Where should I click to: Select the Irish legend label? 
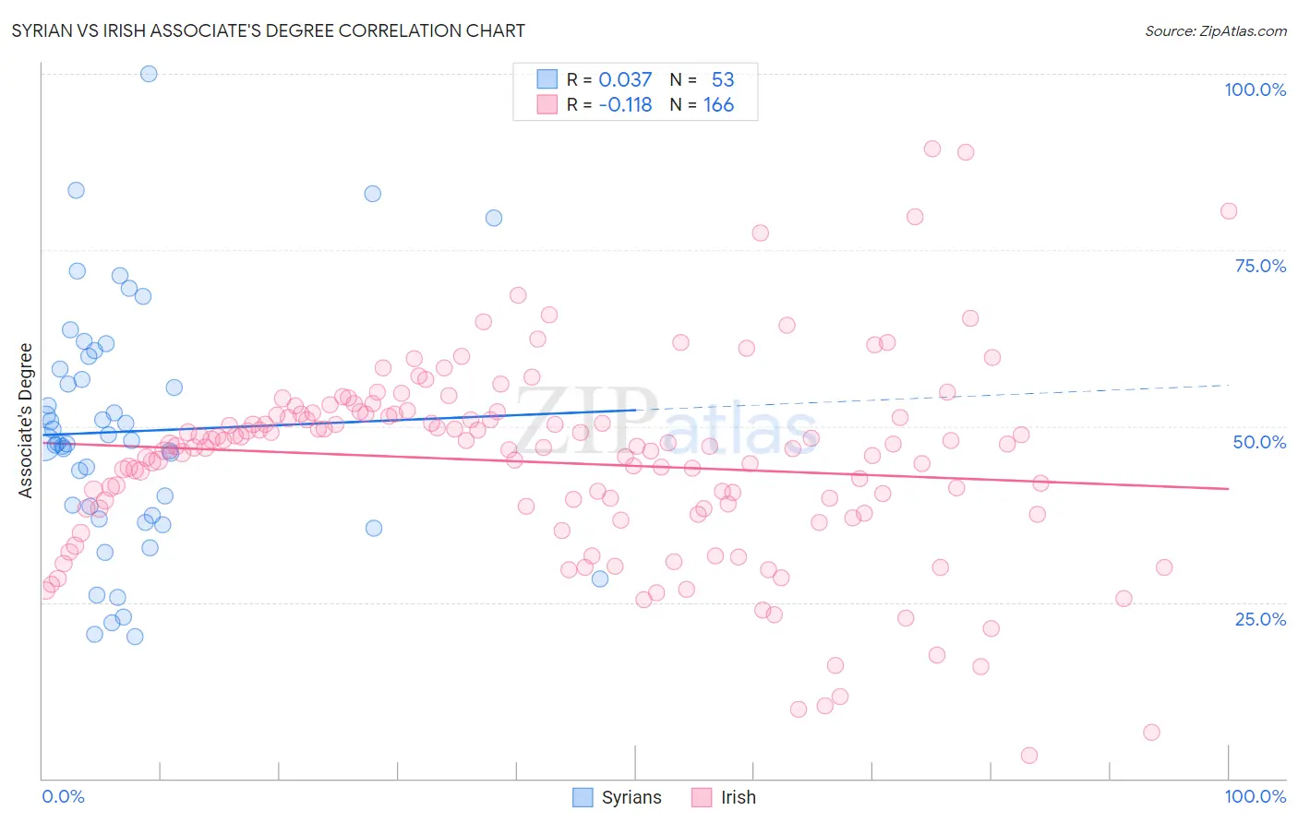coord(739,797)
